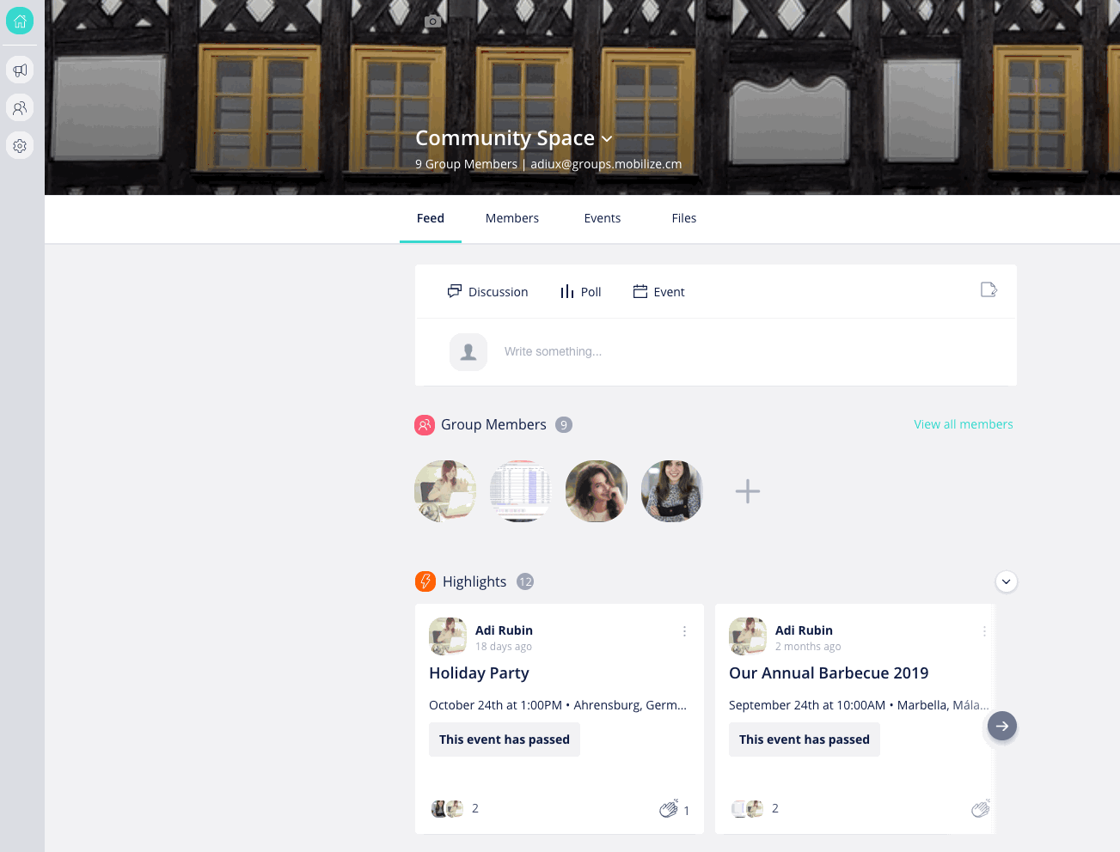Click the Highlights count badge 12
Viewport: 1120px width, 852px height.
coord(525,581)
